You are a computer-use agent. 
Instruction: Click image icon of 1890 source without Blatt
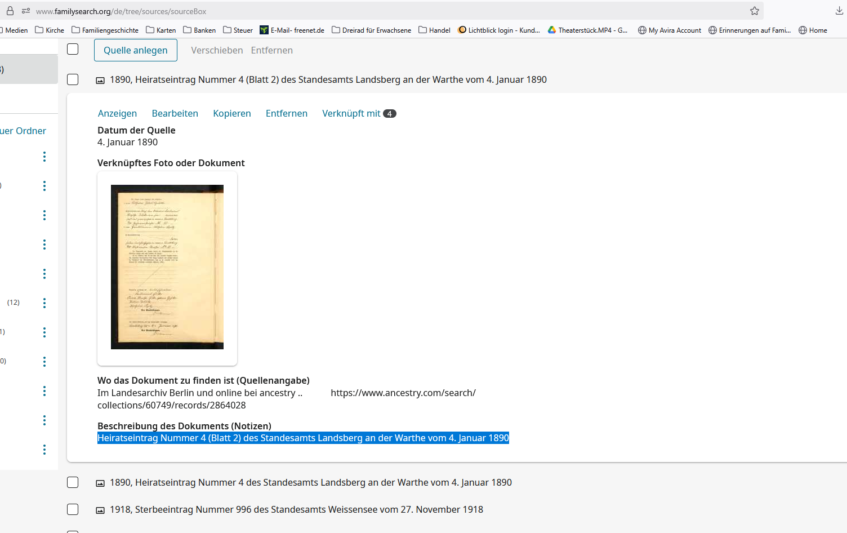[100, 483]
